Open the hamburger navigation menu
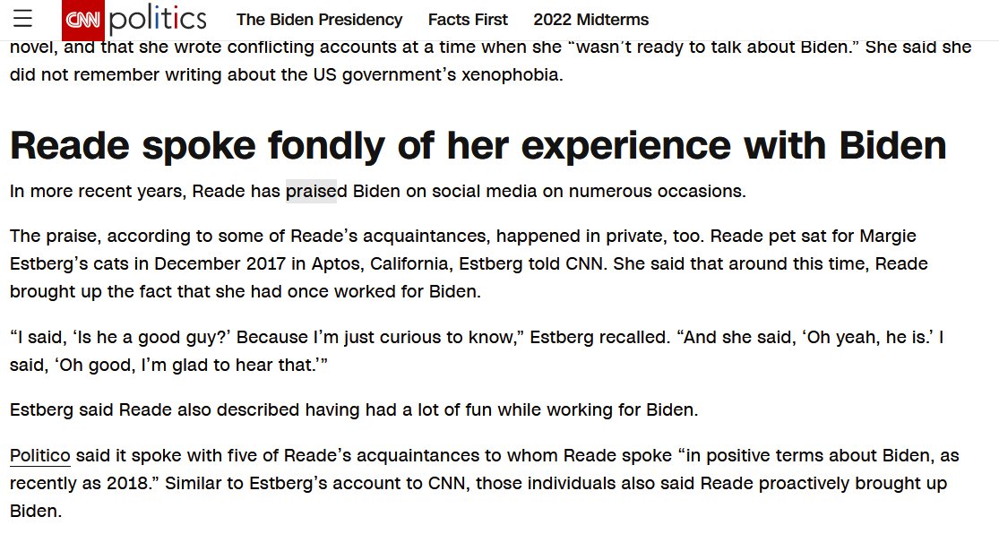 click(23, 19)
